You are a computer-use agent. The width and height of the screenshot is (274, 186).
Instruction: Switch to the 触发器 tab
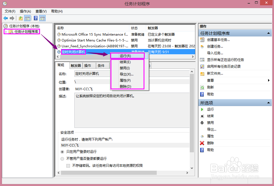click(x=76, y=65)
